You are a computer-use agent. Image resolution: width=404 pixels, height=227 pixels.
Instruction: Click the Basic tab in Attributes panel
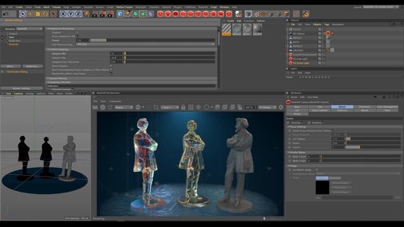(297, 107)
